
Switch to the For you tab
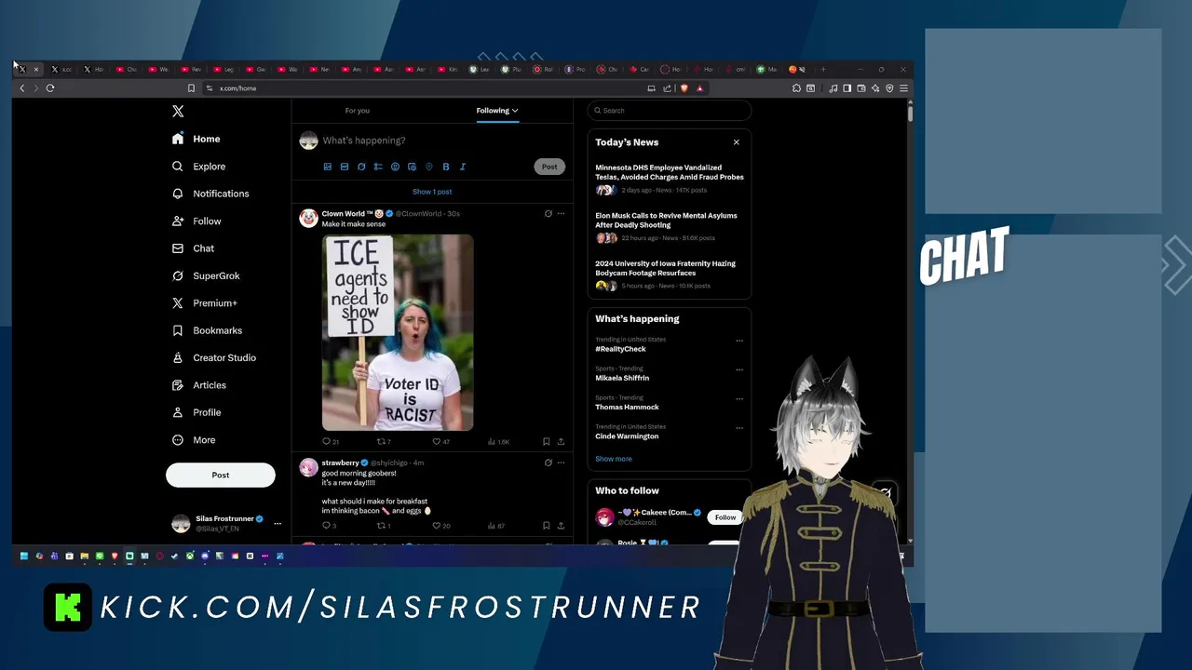pyautogui.click(x=358, y=111)
